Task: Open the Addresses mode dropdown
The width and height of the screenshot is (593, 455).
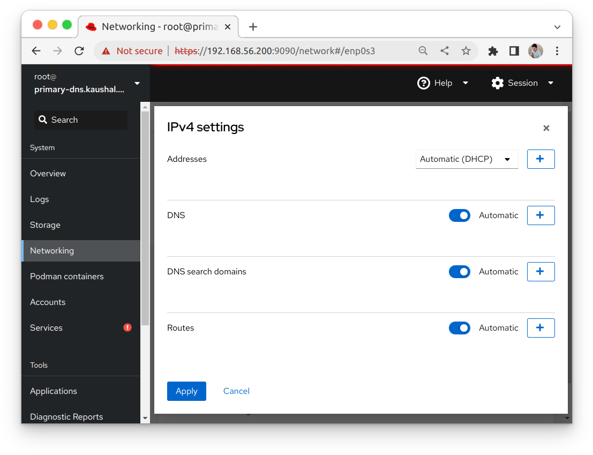Action: tap(467, 159)
